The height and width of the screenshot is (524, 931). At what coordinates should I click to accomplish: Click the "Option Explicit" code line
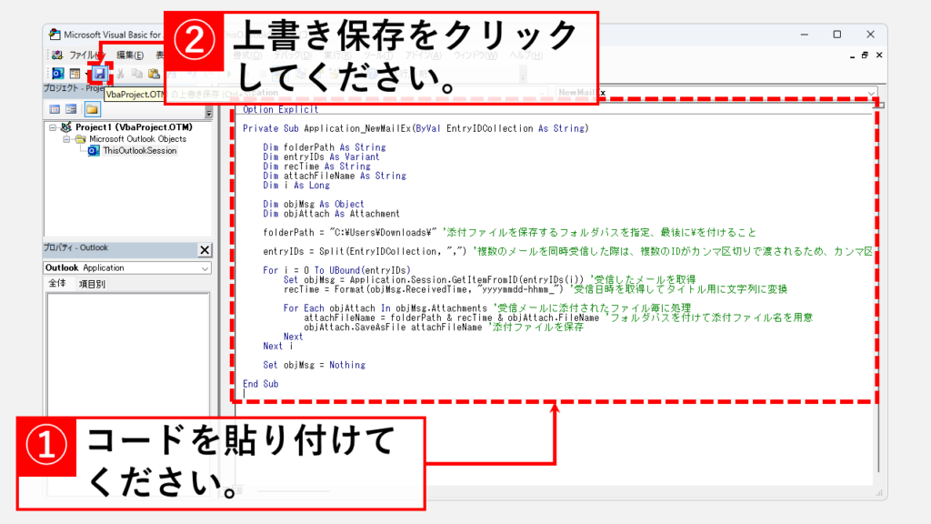(x=280, y=109)
